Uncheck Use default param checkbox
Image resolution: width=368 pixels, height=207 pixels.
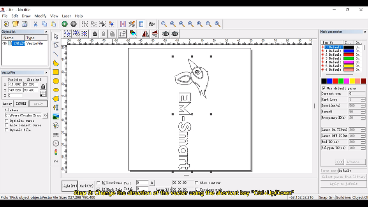pos(324,88)
